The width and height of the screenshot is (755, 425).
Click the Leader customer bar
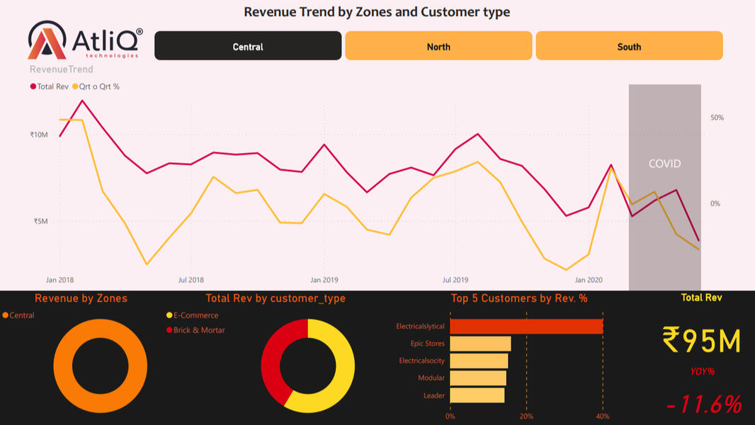coord(477,395)
